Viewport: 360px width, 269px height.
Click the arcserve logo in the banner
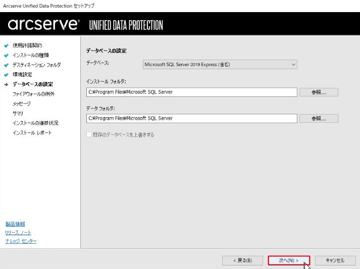(x=44, y=24)
